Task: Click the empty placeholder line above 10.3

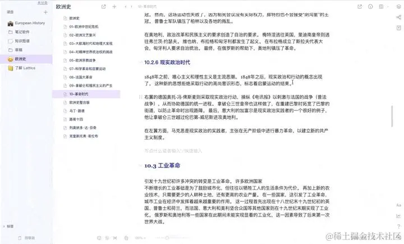Action: 173,151
